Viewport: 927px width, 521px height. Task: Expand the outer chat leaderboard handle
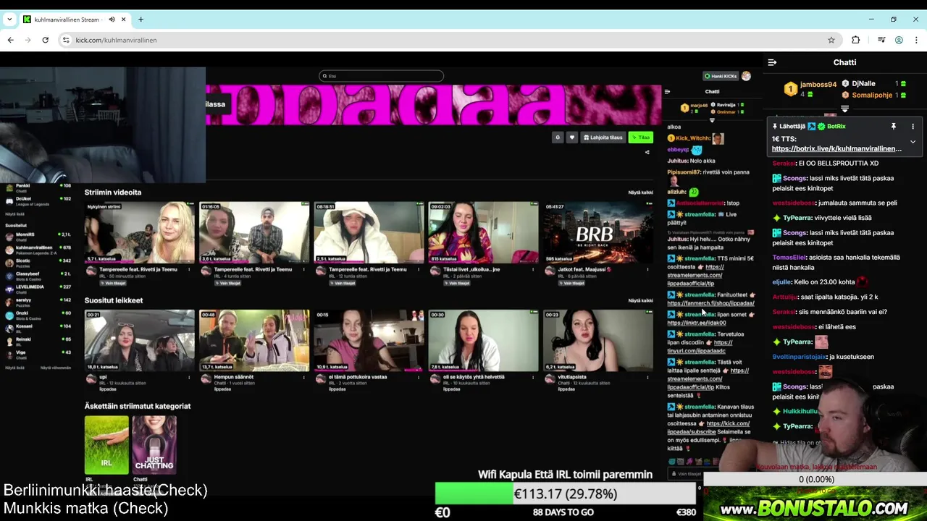844,109
